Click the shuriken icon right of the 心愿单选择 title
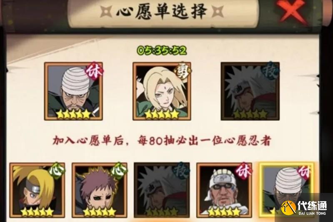The image size is (333, 222). 218,11
